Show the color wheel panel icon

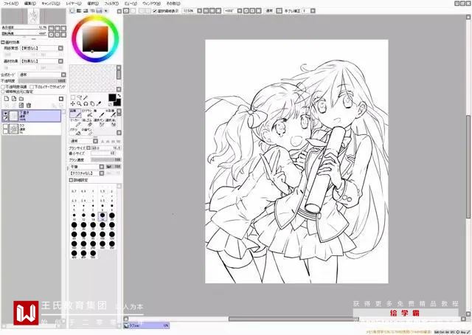72,11
